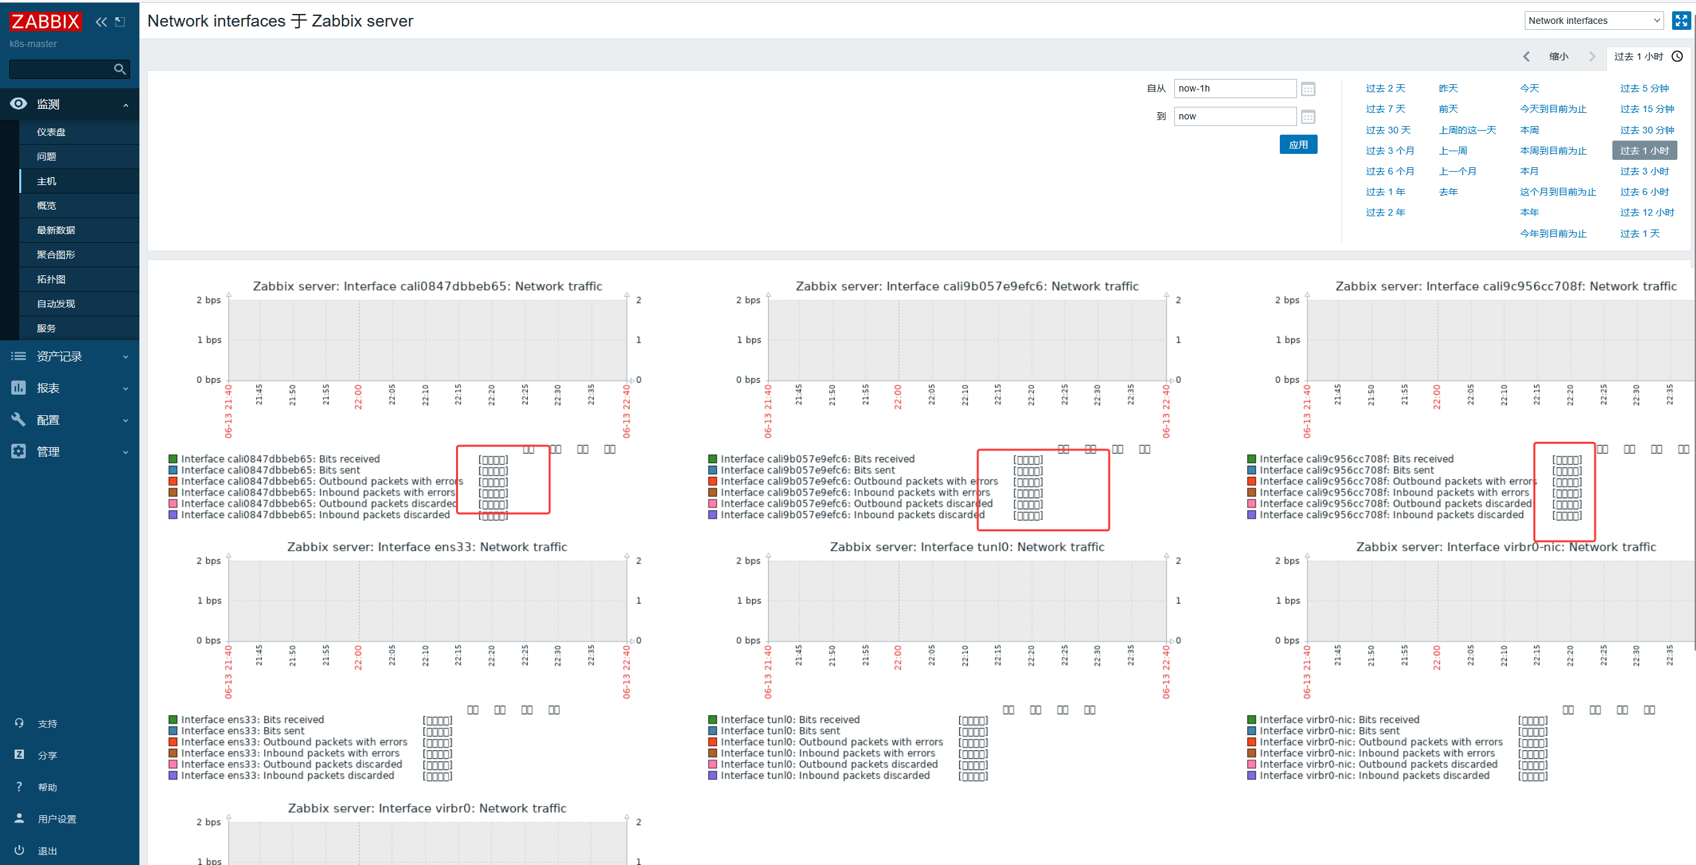Click the previous time period arrow
This screenshot has width=1696, height=865.
click(1526, 56)
